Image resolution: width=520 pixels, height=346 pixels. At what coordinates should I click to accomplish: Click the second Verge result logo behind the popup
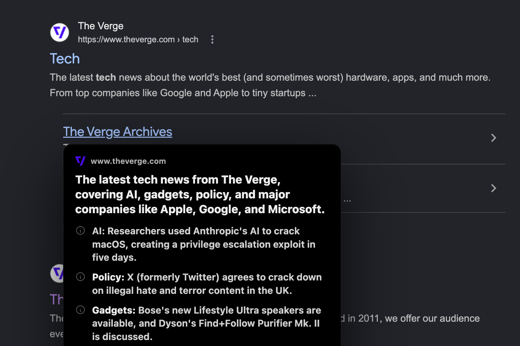click(57, 273)
